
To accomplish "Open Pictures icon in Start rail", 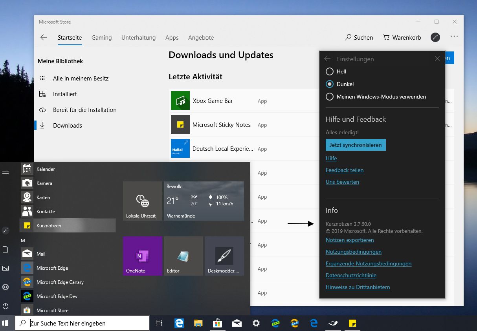I will click(x=6, y=268).
